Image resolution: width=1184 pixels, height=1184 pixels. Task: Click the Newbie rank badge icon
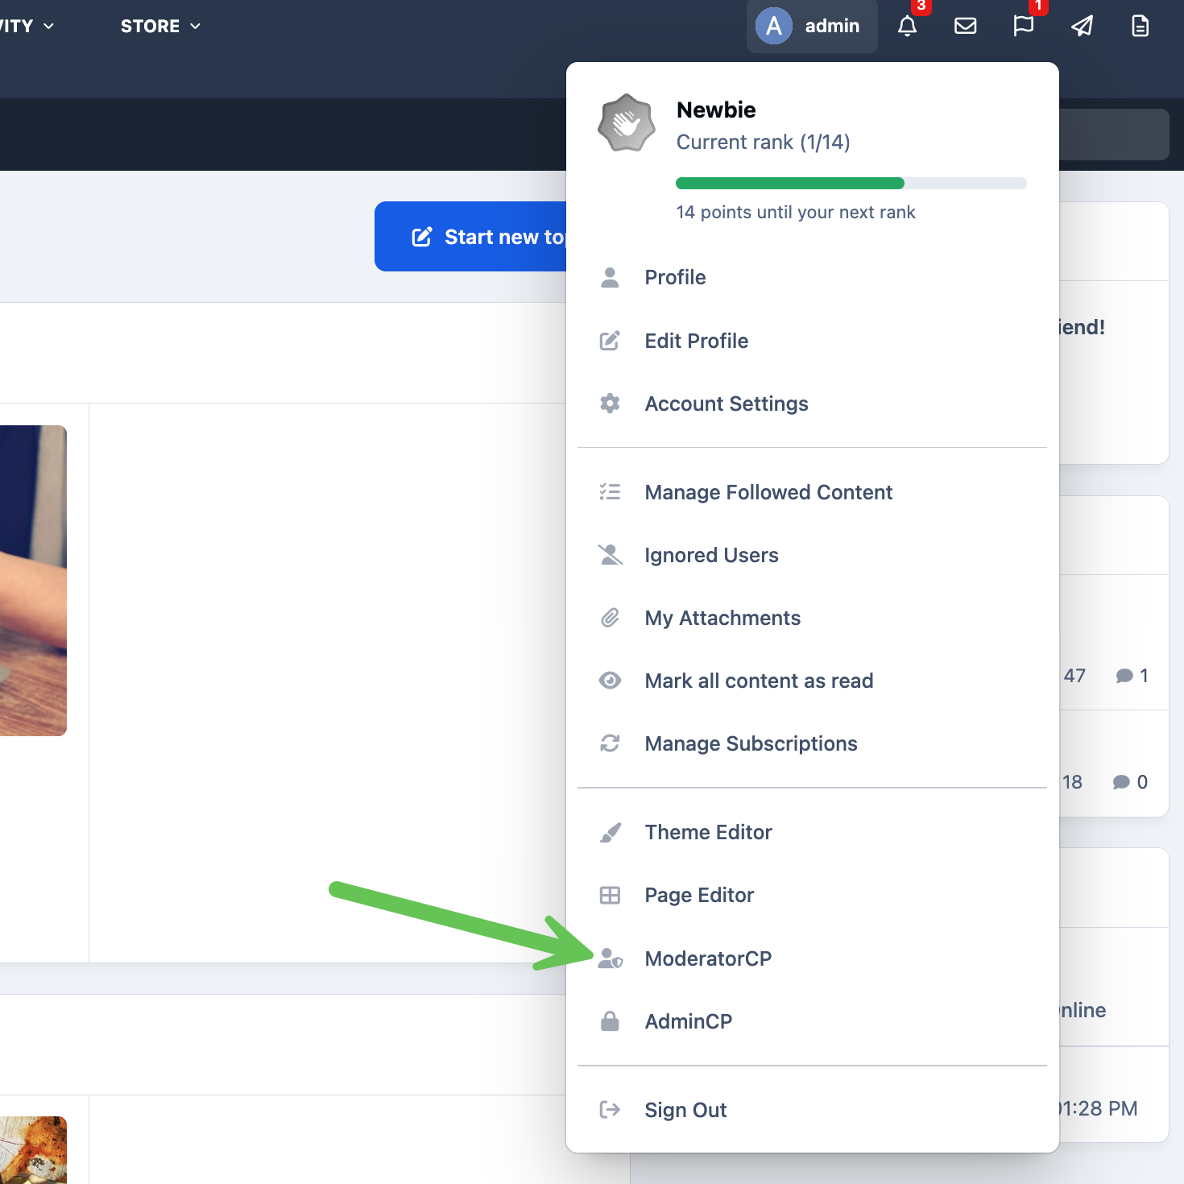coord(627,123)
